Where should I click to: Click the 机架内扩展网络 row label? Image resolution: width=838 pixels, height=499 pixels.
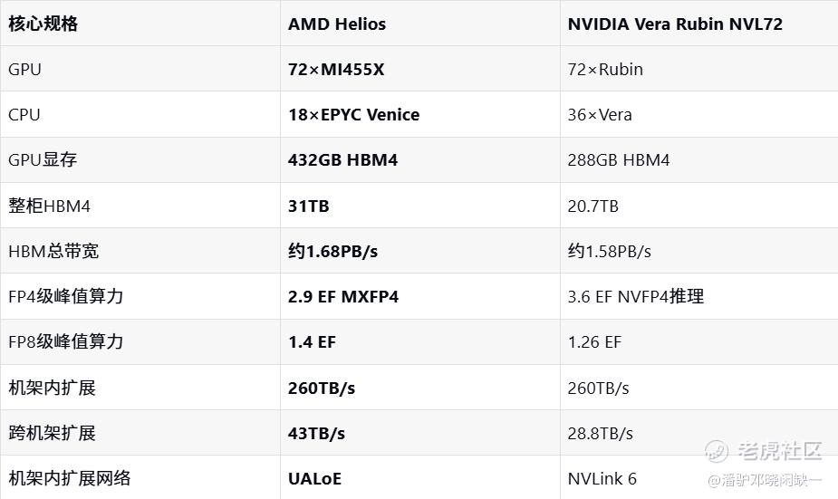coord(70,478)
